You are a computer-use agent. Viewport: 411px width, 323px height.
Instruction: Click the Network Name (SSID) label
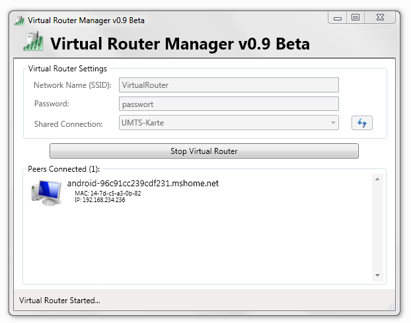pyautogui.click(x=72, y=85)
